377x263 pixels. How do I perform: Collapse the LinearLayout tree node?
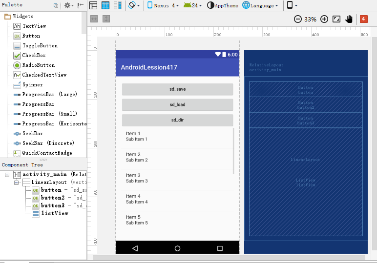[x=16, y=182]
